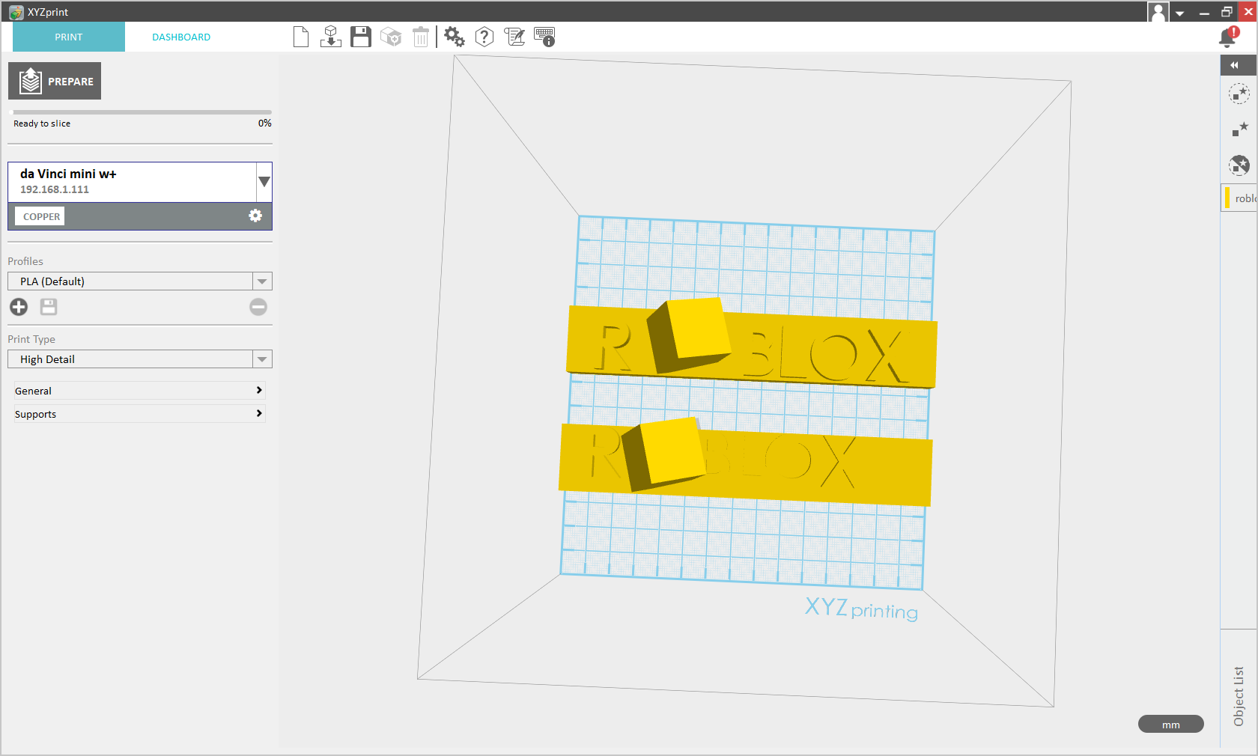Toggle the mm units button
1258x756 pixels.
pyautogui.click(x=1171, y=725)
